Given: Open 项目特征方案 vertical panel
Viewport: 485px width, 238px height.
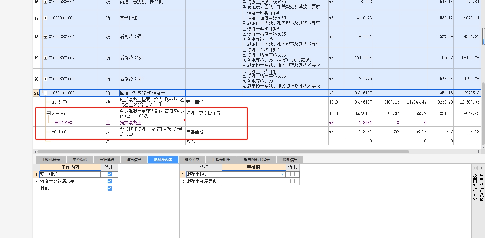Looking at the screenshot, I should [475, 188].
